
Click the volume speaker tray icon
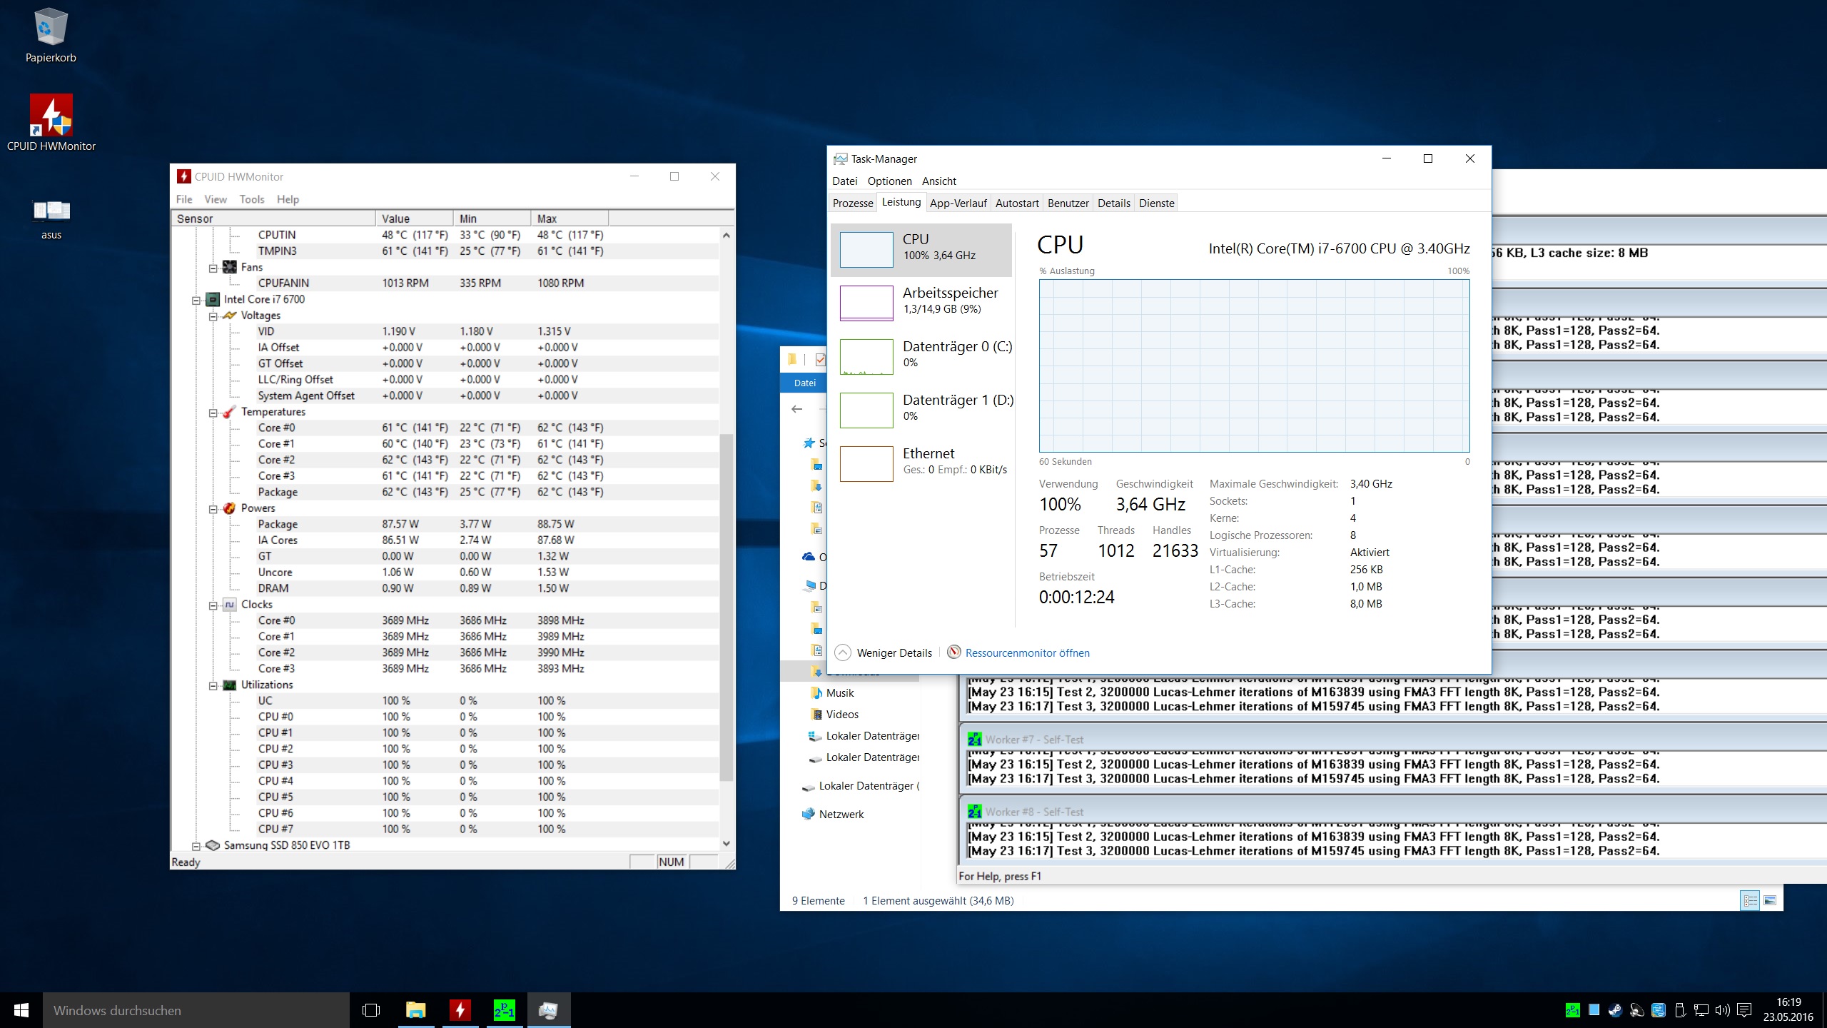pyautogui.click(x=1722, y=1010)
